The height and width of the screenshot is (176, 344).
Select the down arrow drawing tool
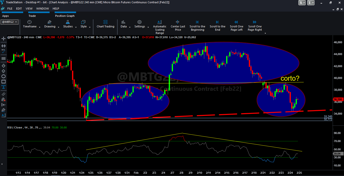point(4,66)
